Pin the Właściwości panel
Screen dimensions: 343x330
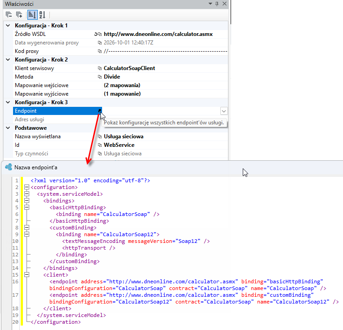pos(217,4)
